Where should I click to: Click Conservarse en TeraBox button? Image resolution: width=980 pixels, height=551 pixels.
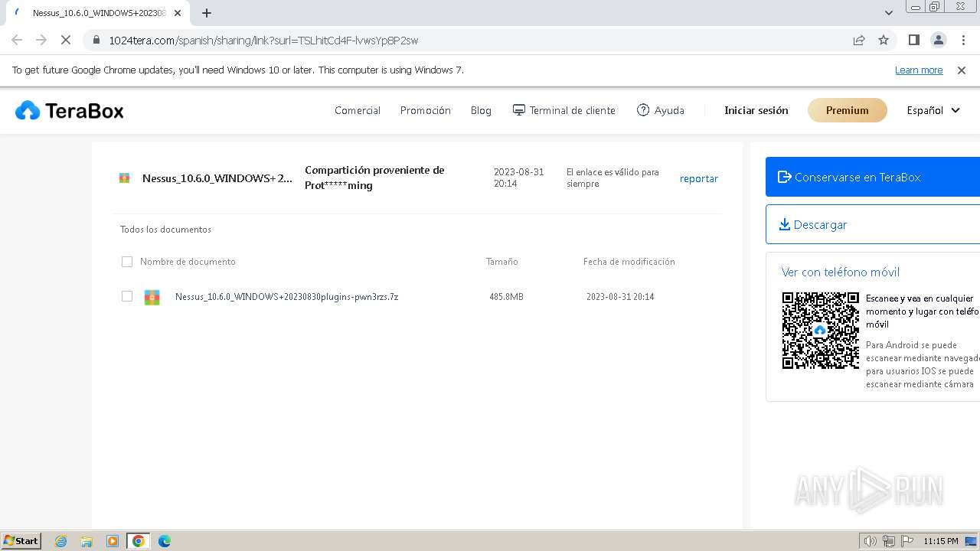873,177
